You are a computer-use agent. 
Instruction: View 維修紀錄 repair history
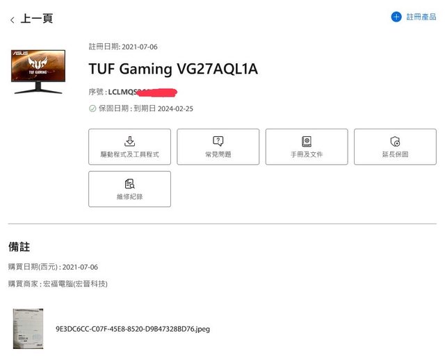[130, 189]
